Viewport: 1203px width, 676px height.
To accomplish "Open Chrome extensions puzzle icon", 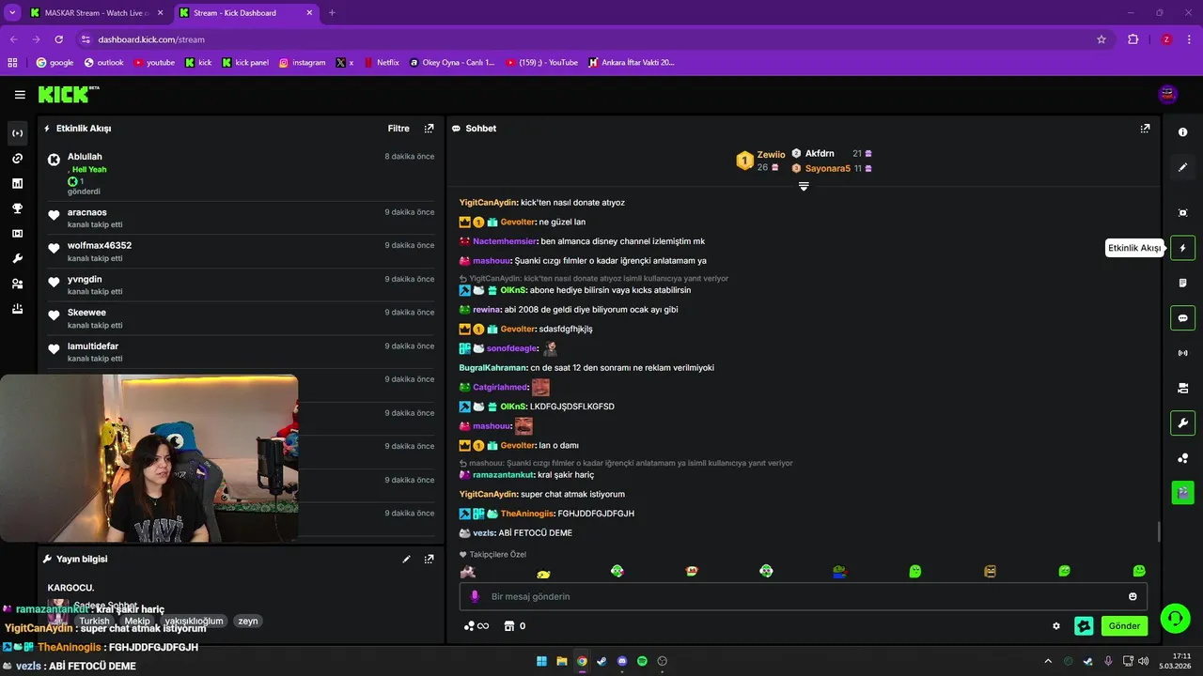I will (x=1133, y=39).
